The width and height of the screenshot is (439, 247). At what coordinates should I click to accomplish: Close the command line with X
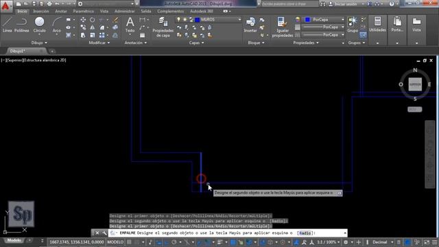pos(97,233)
